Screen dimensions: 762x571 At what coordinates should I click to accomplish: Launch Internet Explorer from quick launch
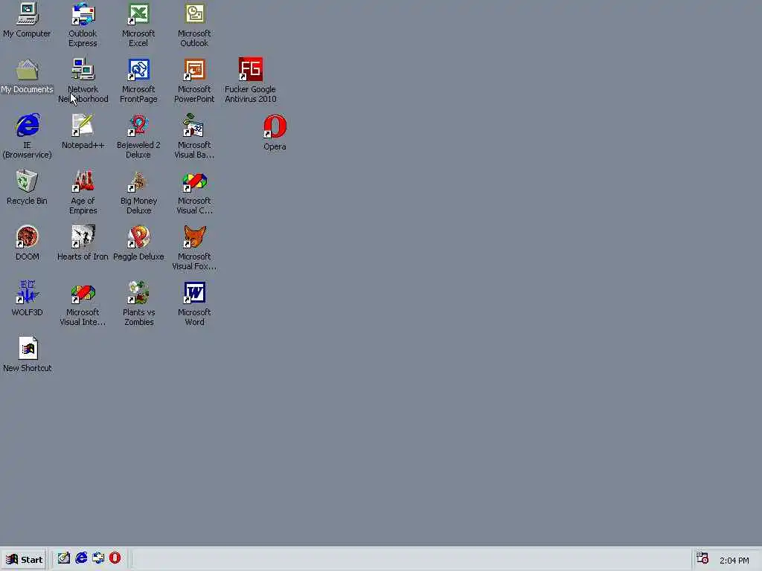click(81, 558)
